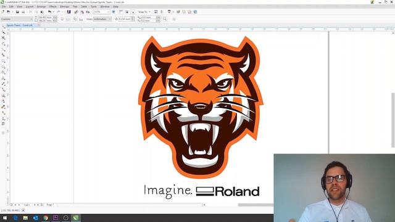
Task: Click the Undo arrow icon
Action: tap(49, 12)
